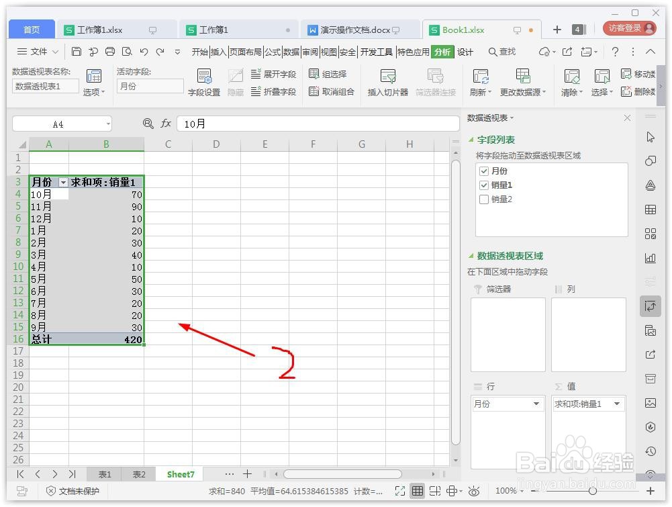Image resolution: width=672 pixels, height=507 pixels.
Task: Undo the last action
Action: pyautogui.click(x=144, y=52)
